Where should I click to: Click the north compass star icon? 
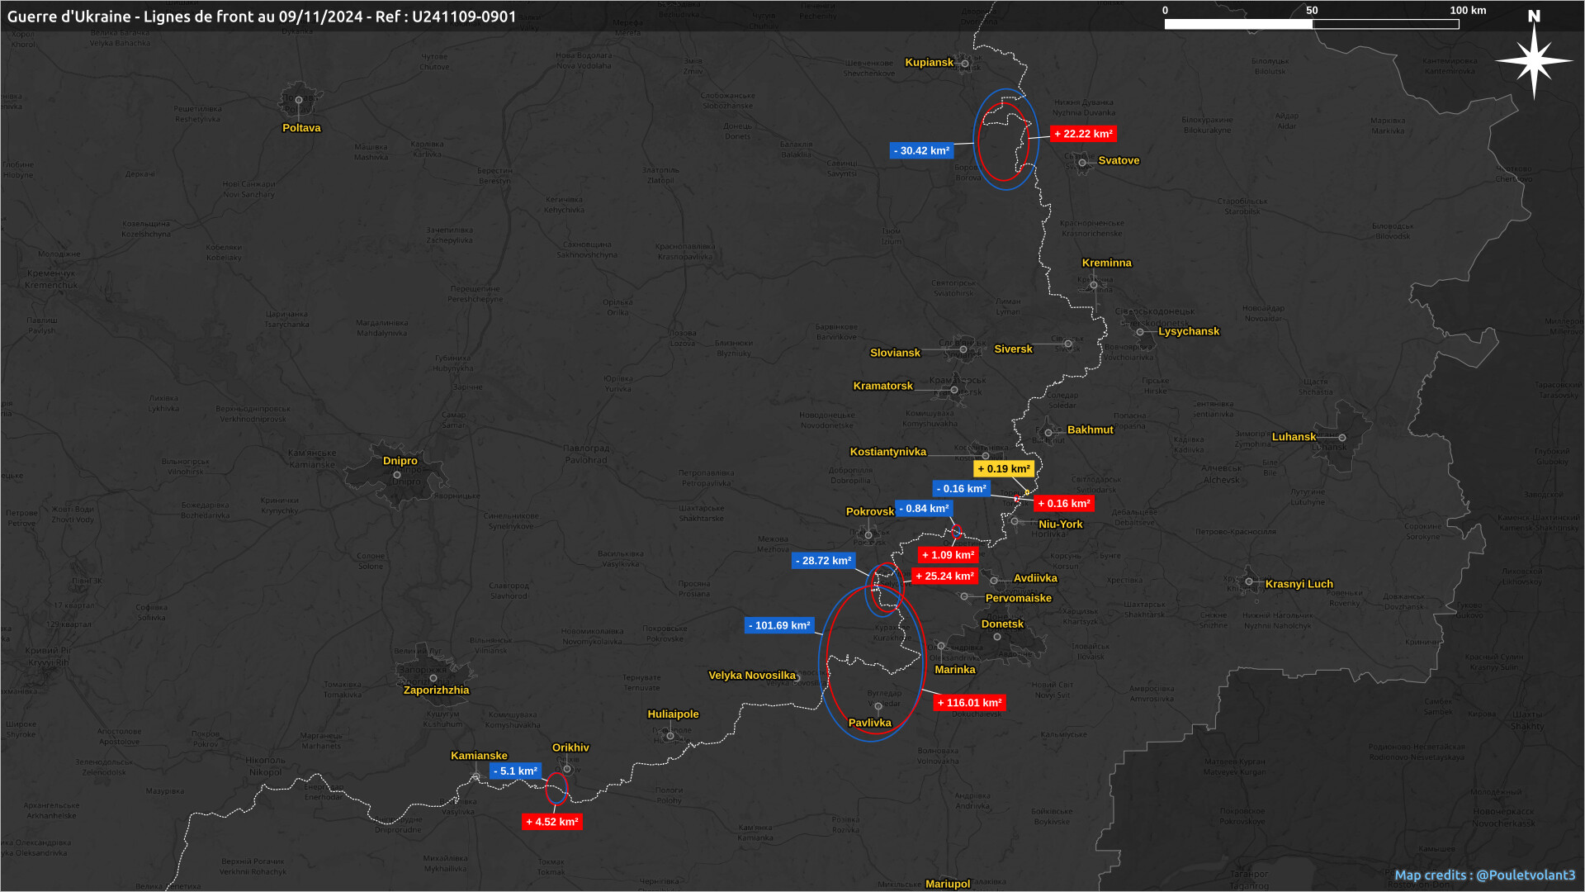1534,61
